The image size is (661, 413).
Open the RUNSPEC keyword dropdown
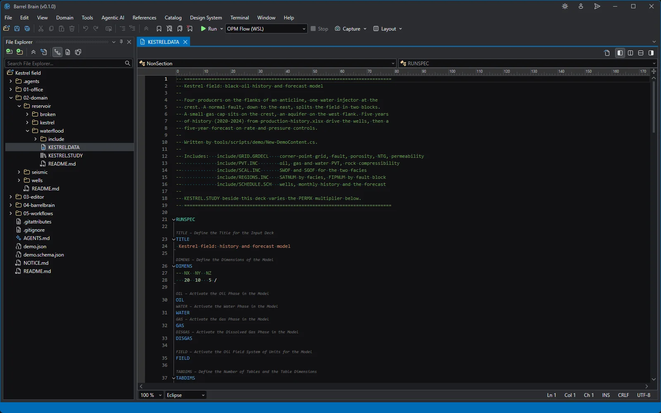click(x=528, y=63)
